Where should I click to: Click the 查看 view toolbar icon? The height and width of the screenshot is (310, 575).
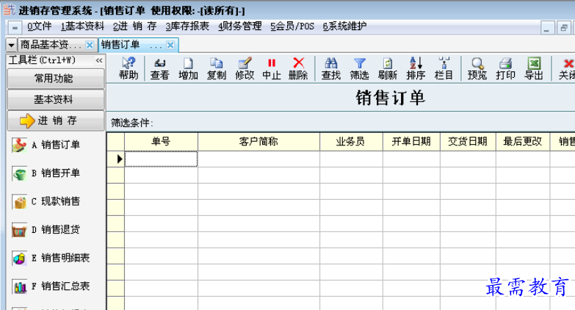tap(159, 68)
